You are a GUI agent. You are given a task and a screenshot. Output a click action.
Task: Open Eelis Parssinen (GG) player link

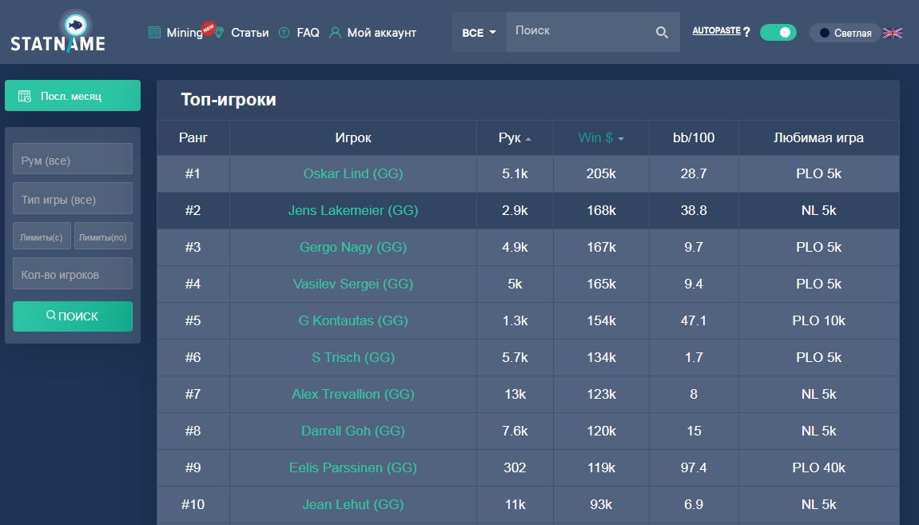[353, 467]
